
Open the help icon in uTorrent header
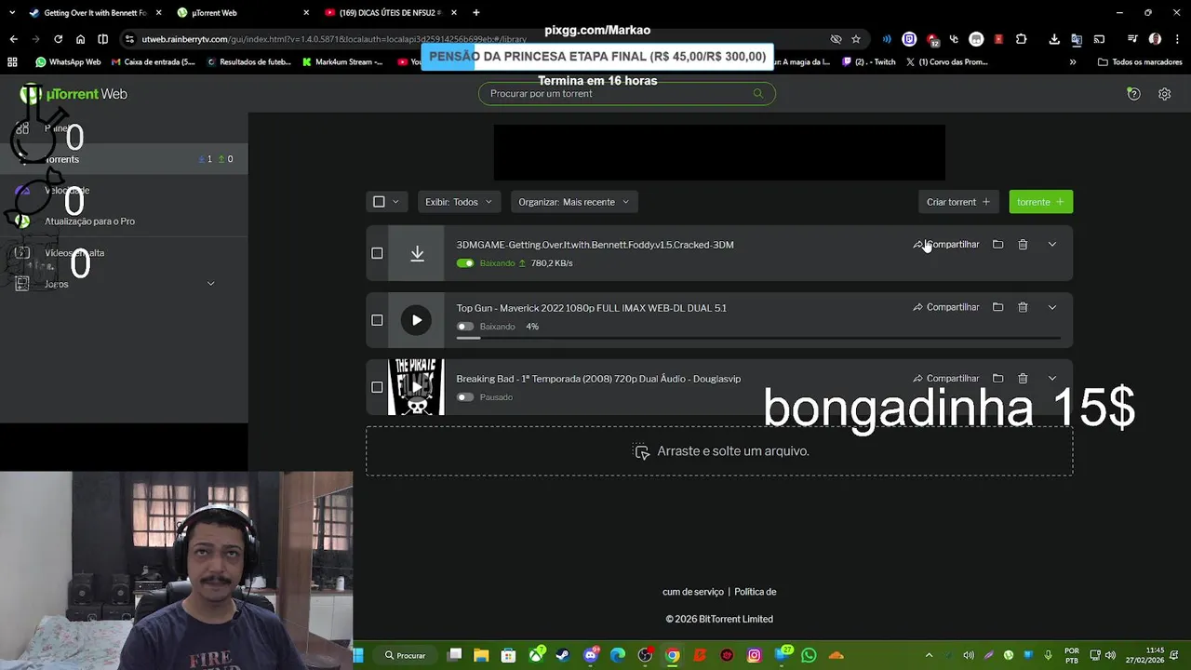point(1133,94)
